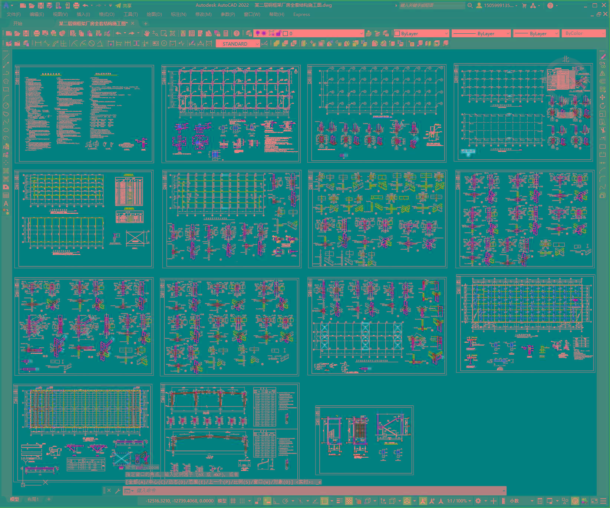Open the 编辑(E) menu
Screen dimensions: 610x508
pyautogui.click(x=37, y=14)
